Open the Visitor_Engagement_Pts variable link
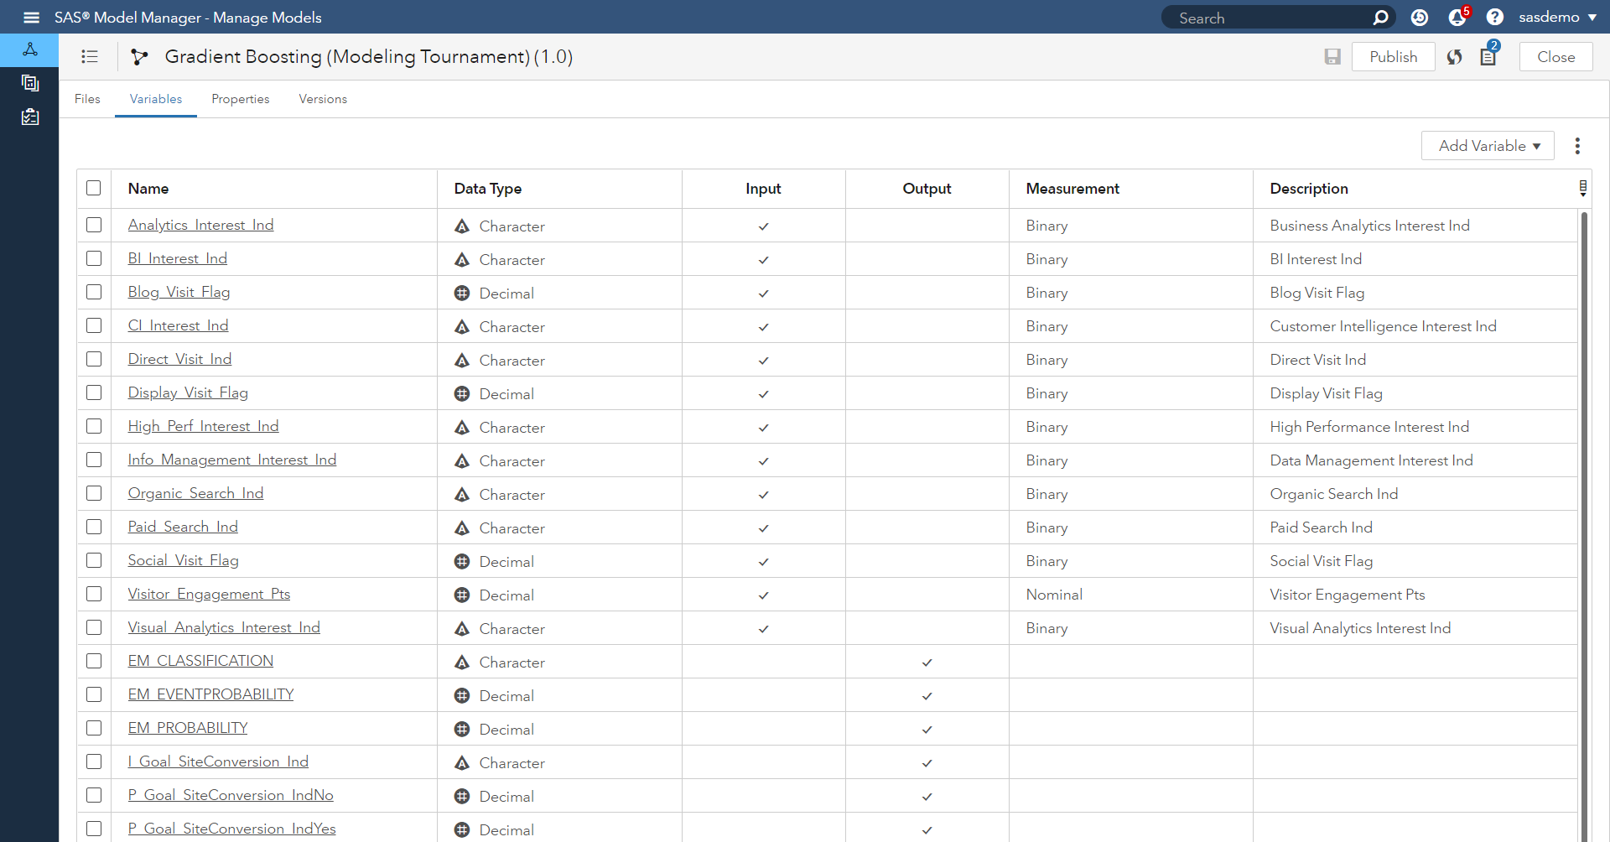Screen dimensions: 1610x842 point(208,594)
